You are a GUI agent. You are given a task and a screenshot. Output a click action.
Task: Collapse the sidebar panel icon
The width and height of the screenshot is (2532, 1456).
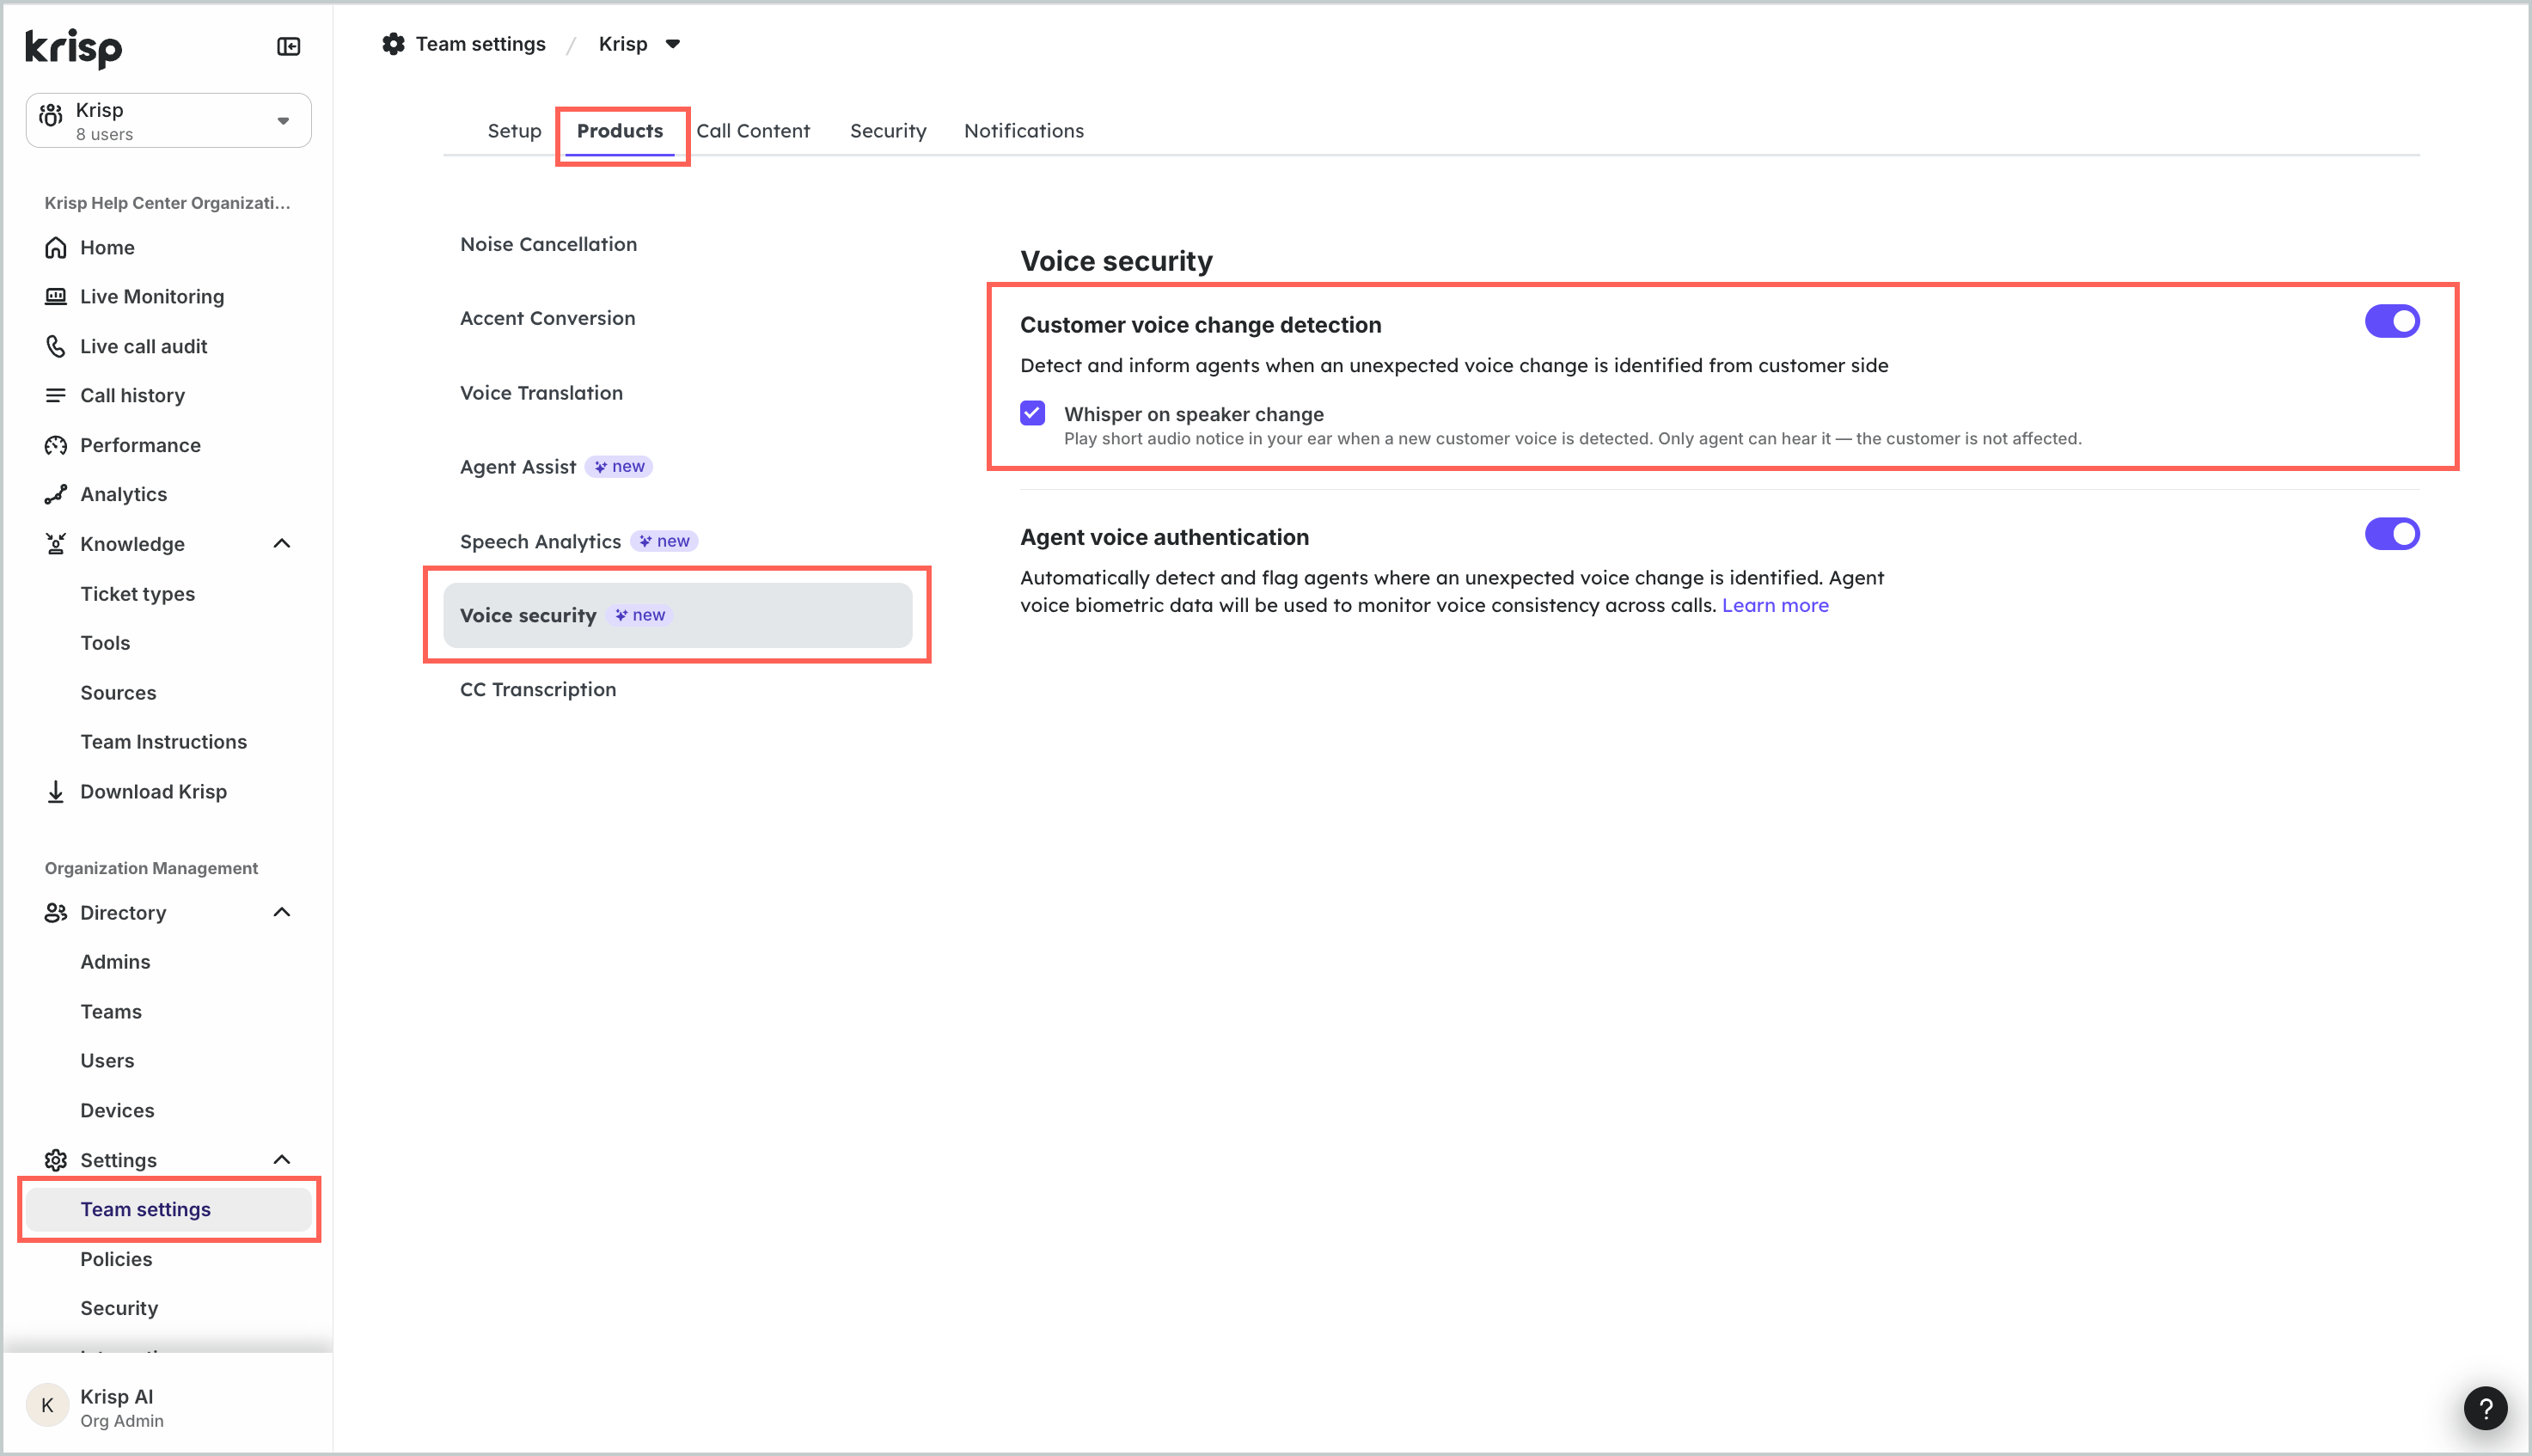[x=288, y=46]
